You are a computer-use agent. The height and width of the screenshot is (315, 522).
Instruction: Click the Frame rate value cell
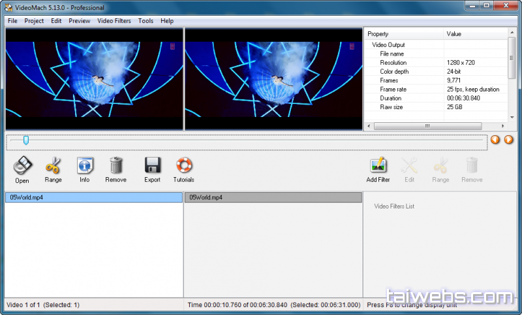tap(473, 89)
